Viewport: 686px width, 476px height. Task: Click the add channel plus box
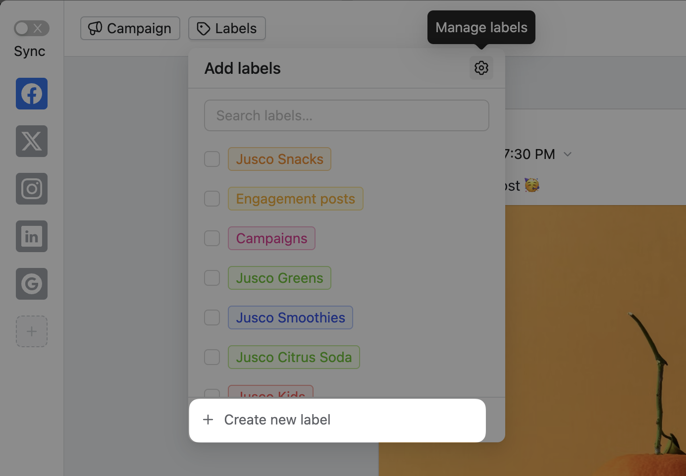32,331
